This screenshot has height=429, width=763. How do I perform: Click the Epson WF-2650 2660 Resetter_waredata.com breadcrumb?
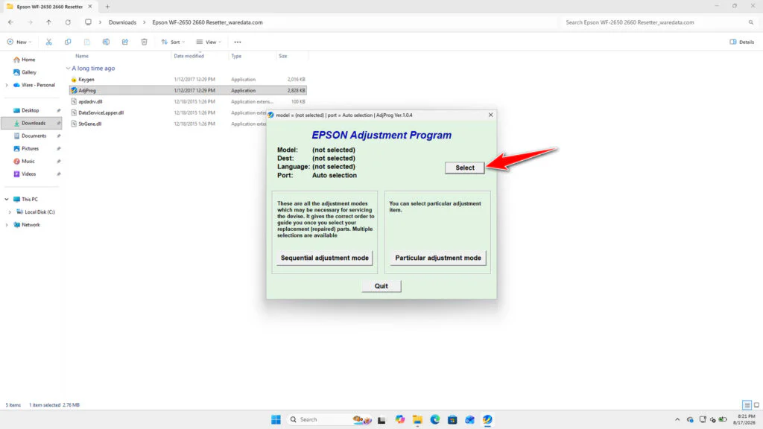(207, 22)
